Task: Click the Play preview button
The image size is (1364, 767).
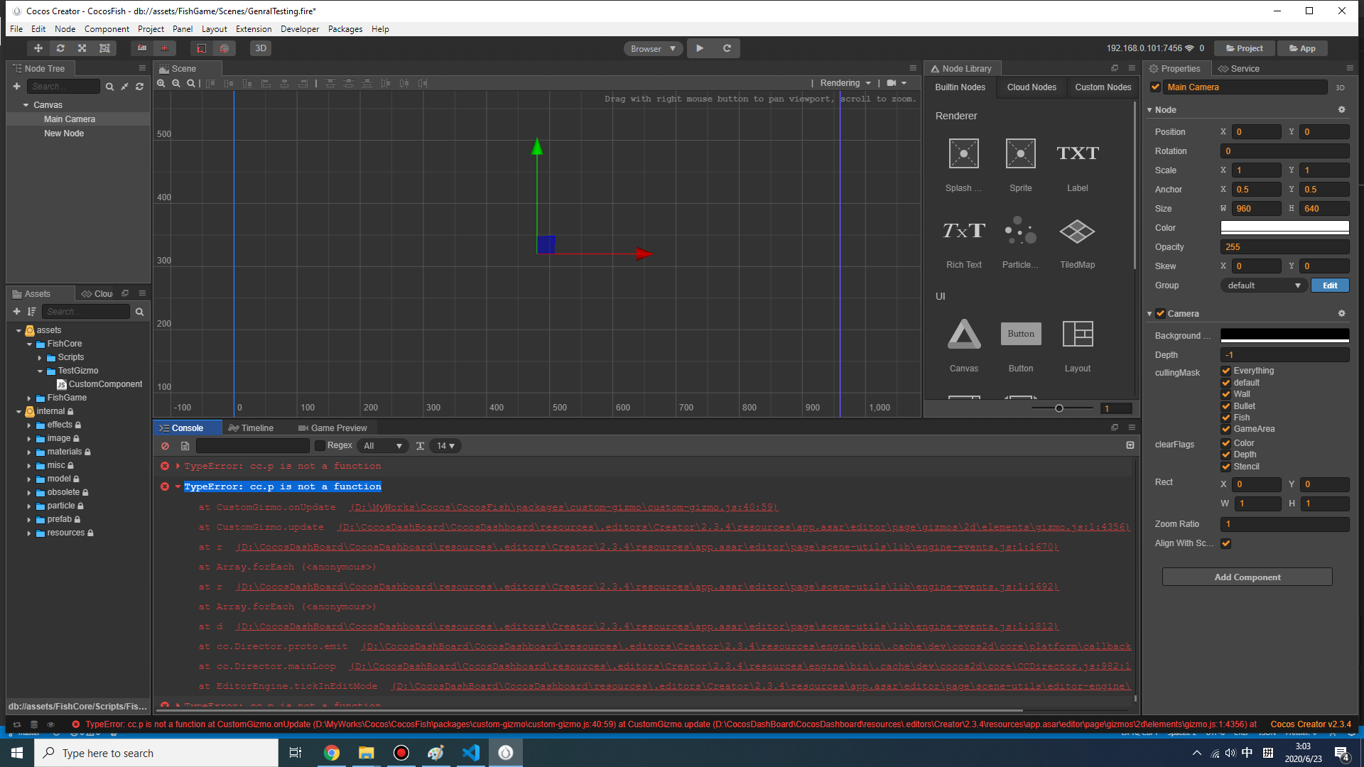Action: click(700, 48)
